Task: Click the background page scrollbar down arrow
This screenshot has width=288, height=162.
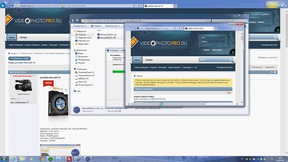Action: tap(286, 153)
